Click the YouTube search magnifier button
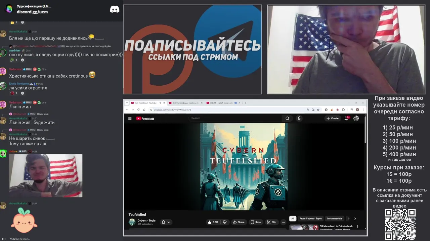 [x=287, y=118]
